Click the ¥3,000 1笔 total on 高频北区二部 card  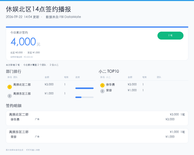click(177, 114)
